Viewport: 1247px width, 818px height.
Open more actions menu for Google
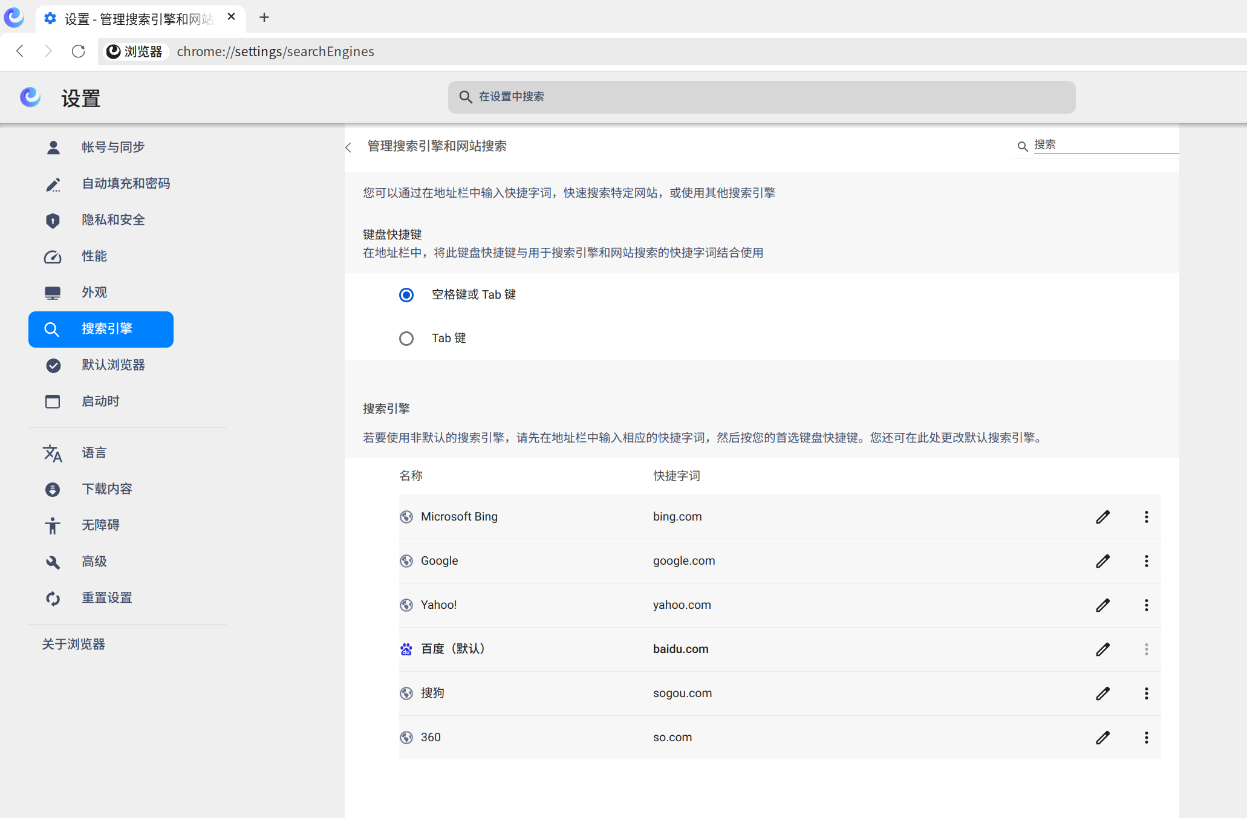[x=1146, y=561]
